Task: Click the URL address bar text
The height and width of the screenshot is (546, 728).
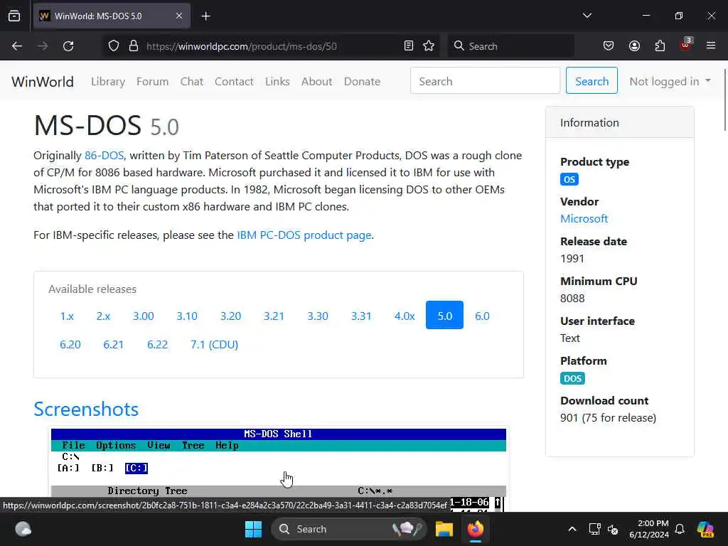Action: [x=242, y=46]
